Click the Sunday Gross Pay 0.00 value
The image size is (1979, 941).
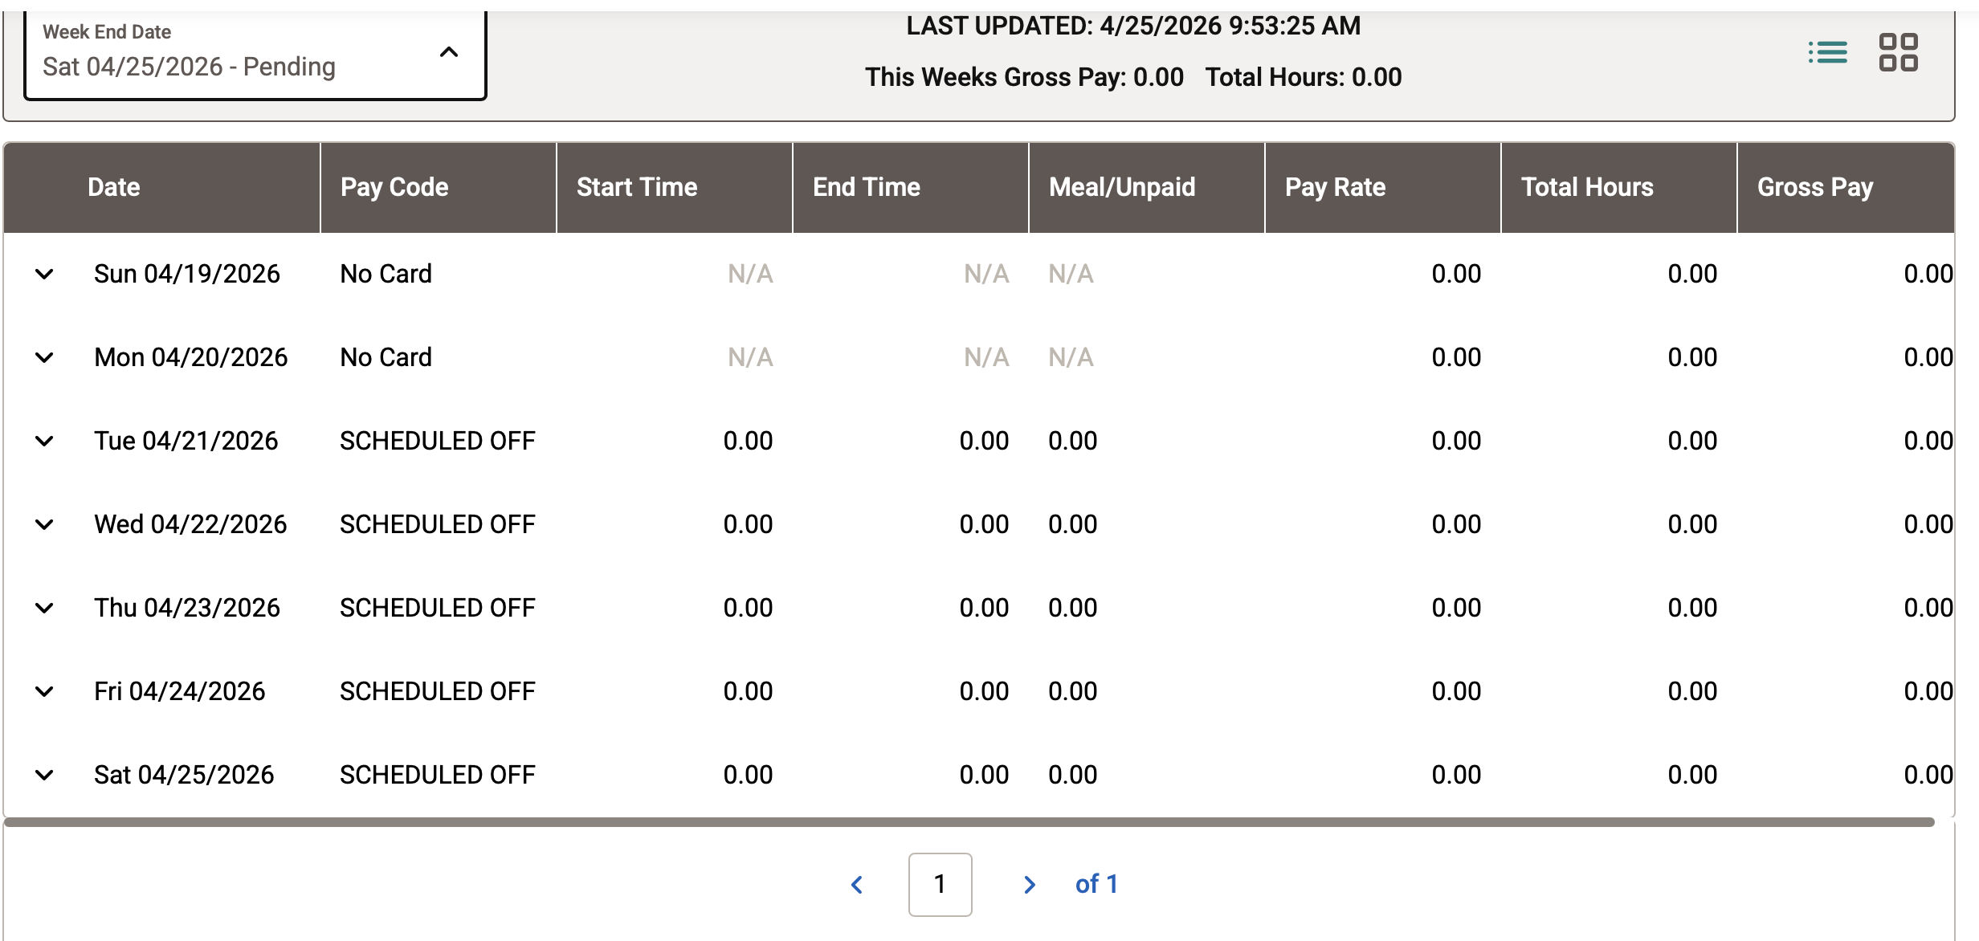click(1928, 275)
